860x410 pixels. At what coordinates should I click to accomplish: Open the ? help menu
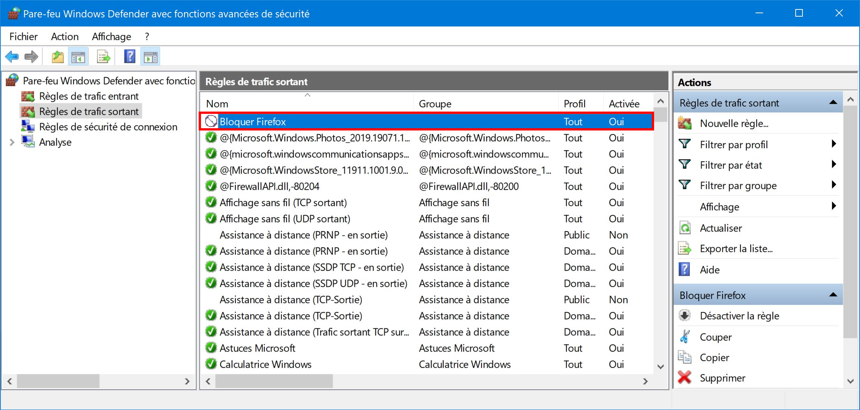(x=147, y=37)
